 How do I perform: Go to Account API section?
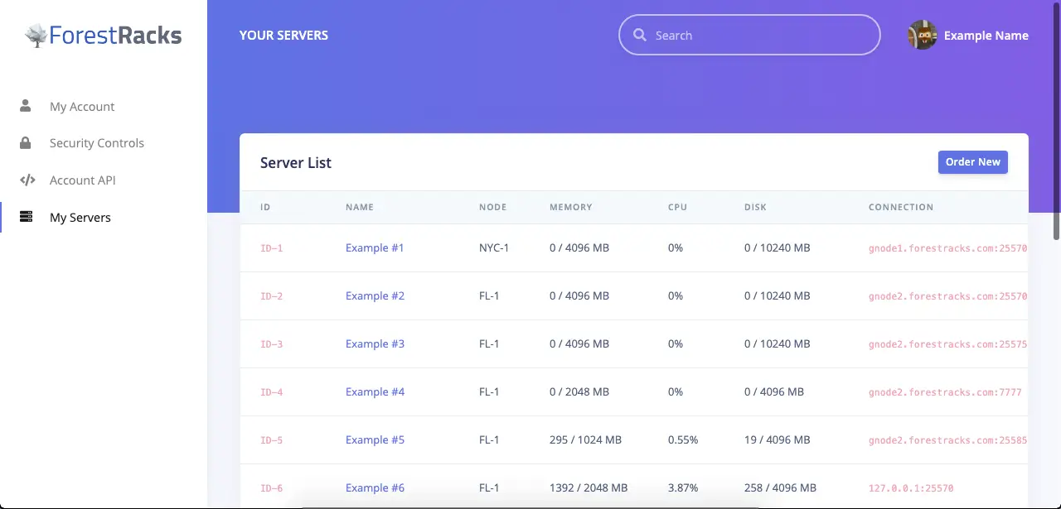[x=82, y=180]
